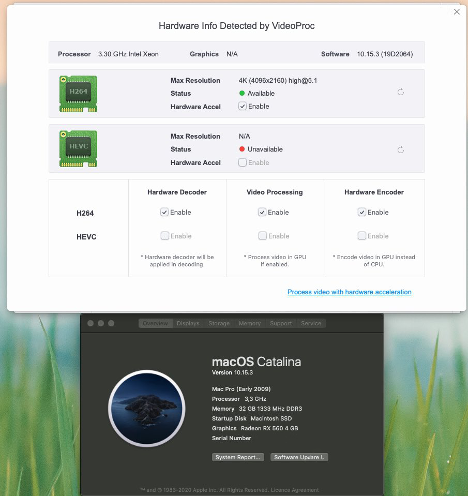Click the Hardware Decoder column heading
The width and height of the screenshot is (468, 496).
(177, 192)
